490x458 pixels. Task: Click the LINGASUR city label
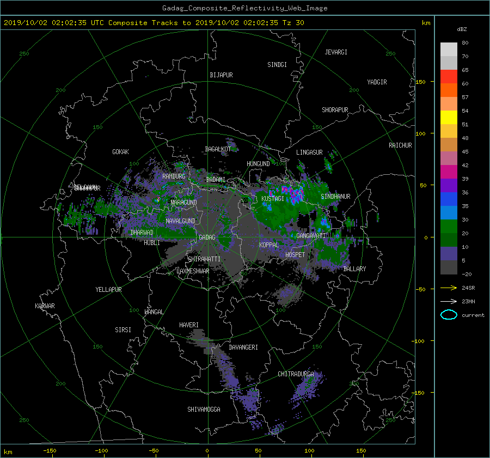[x=309, y=152]
